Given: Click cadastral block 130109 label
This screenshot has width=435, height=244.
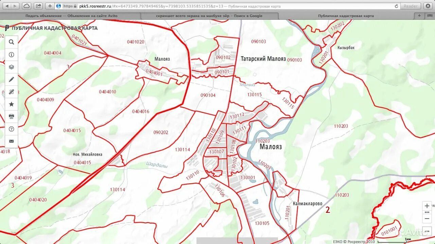Looking at the screenshot, I should [220, 138].
